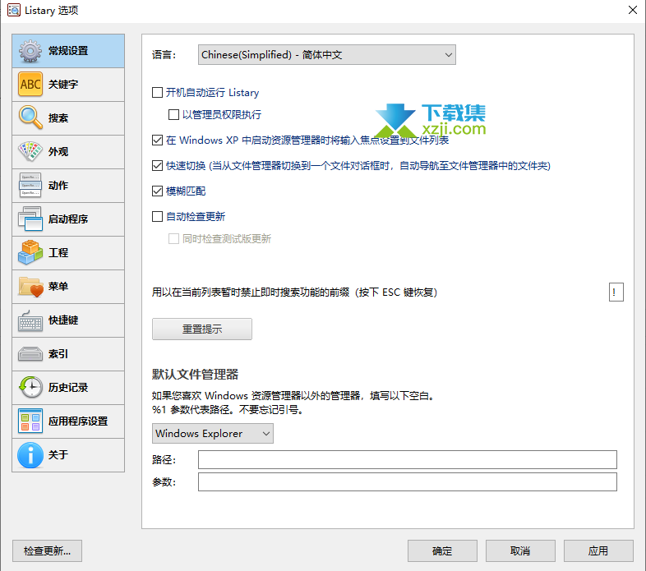Screen dimensions: 646x571
Task: Click the 默认文件管理器 heading text
Action: click(x=196, y=375)
